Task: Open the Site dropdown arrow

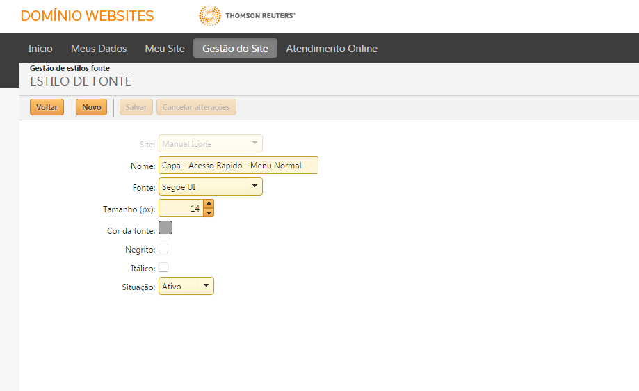Action: coord(254,143)
